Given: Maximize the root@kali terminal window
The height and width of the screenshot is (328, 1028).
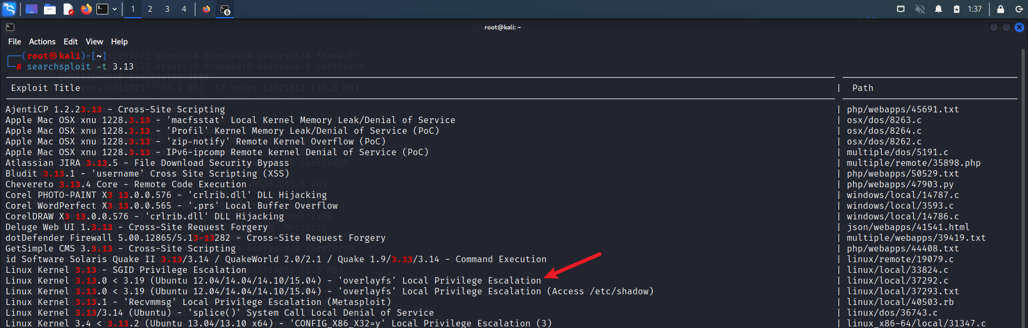Looking at the screenshot, I should [1007, 27].
